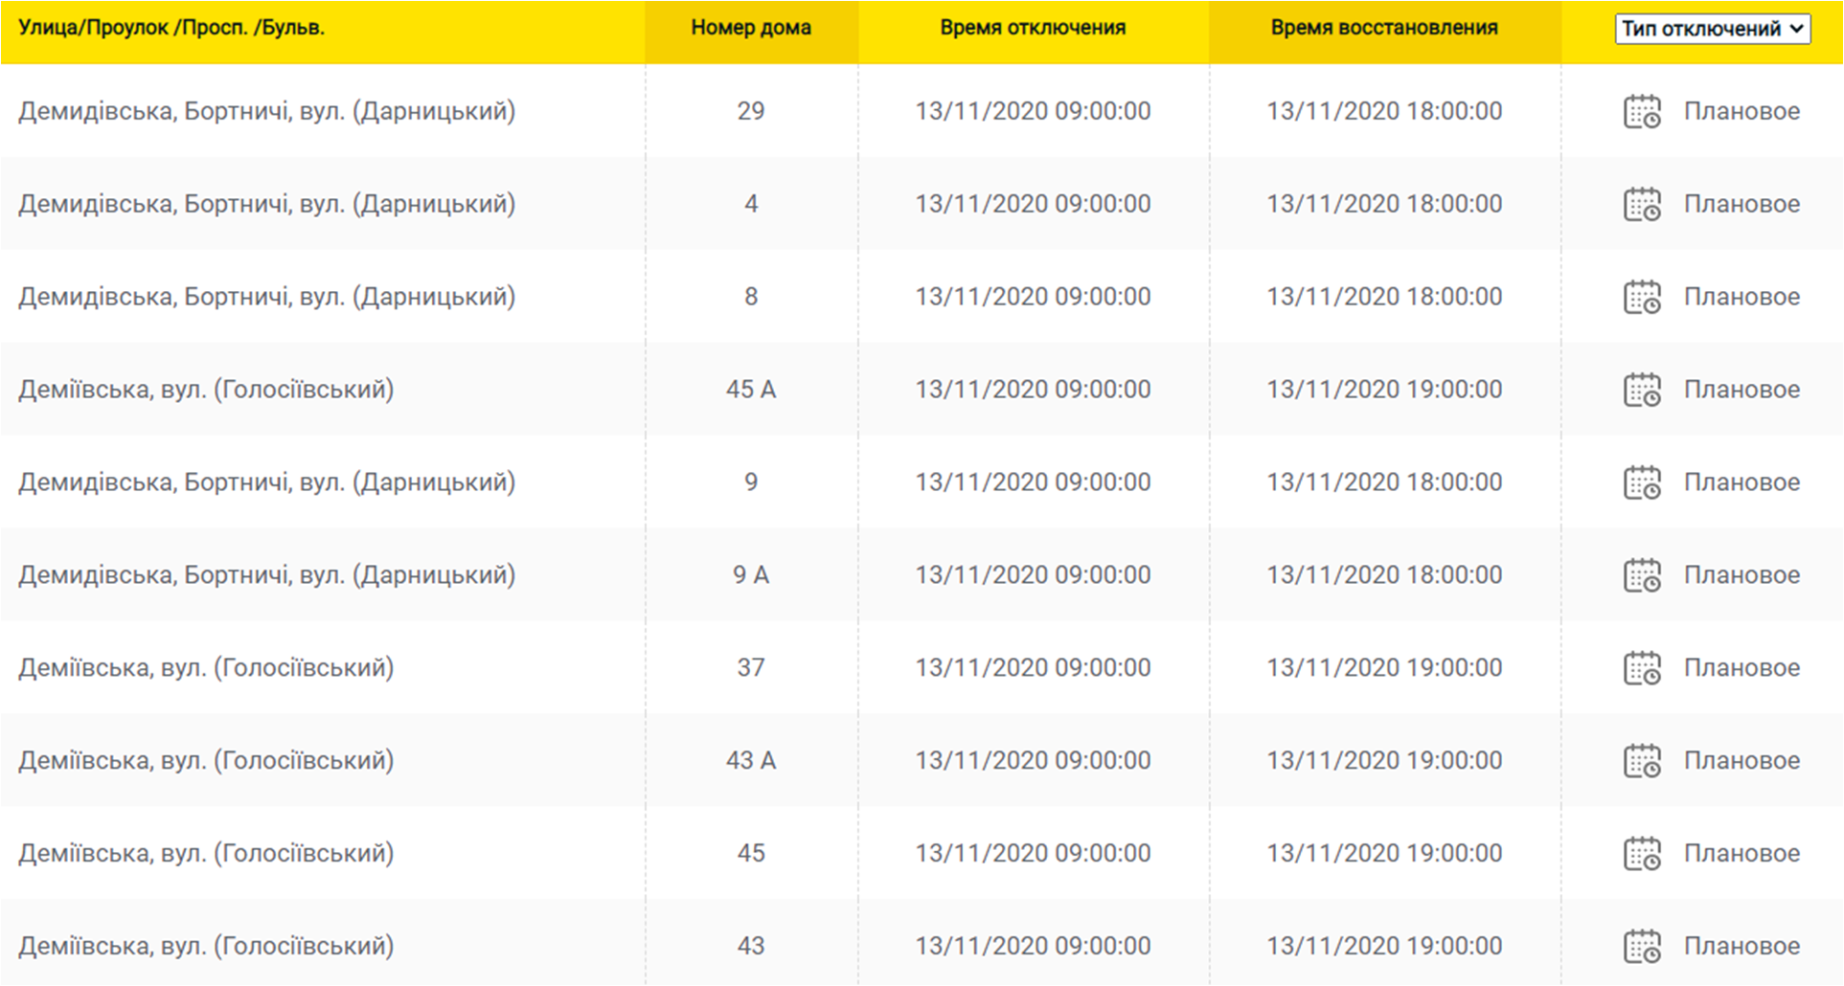Click the Номер дома column header
The image size is (1844, 986).
click(751, 29)
